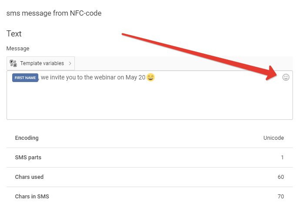299x204 pixels.
Task: Open the emoji picker smiley icon
Action: click(286, 77)
